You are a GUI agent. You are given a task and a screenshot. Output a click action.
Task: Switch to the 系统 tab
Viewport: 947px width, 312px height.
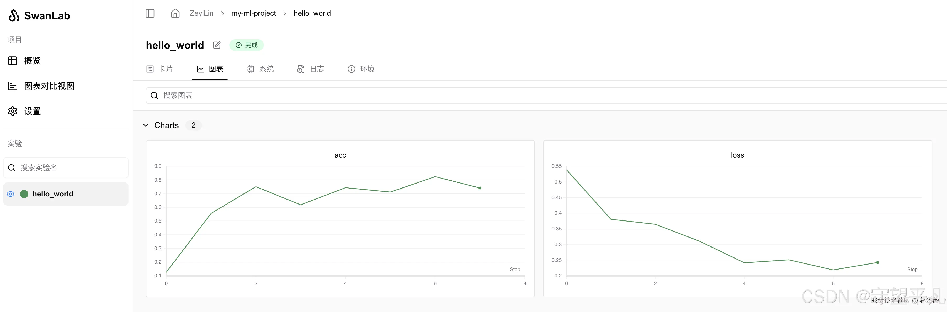tap(260, 69)
